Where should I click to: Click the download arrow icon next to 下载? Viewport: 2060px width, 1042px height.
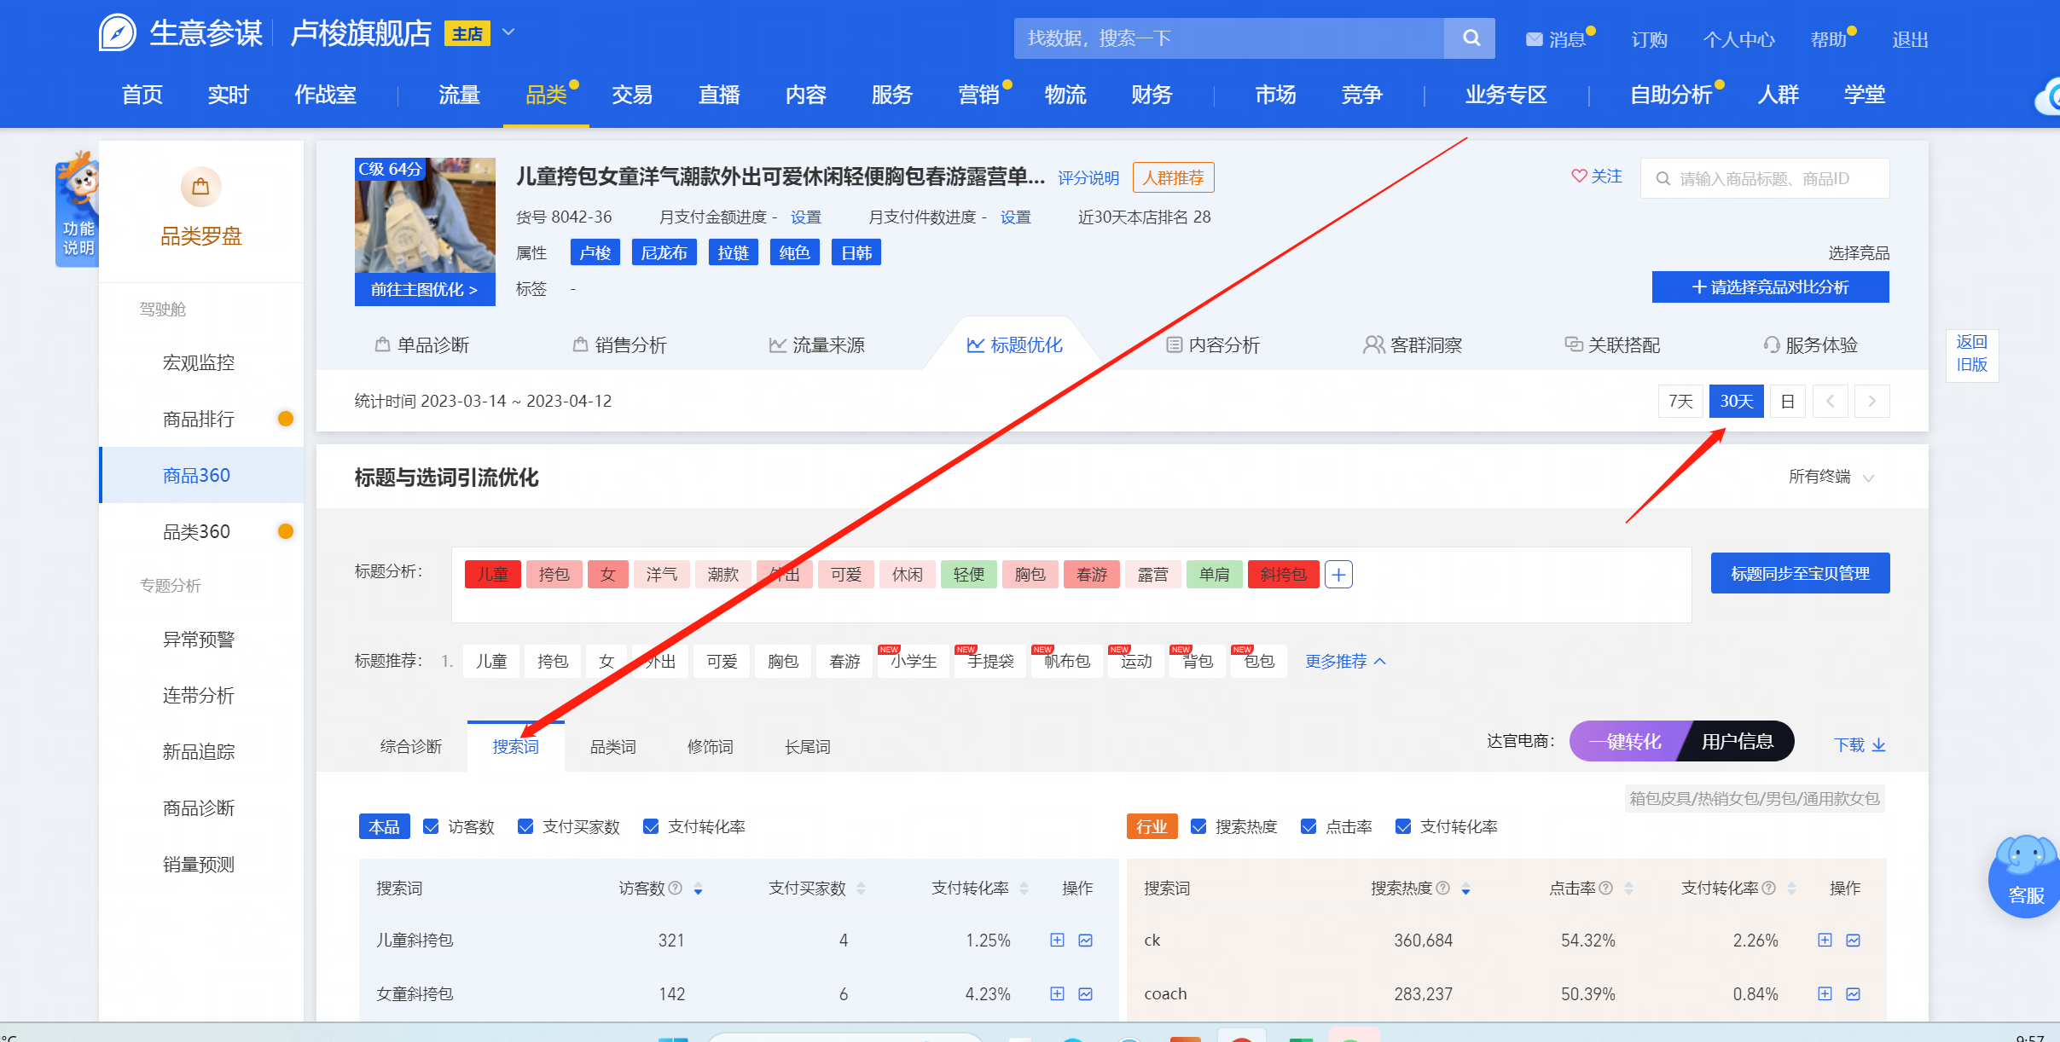tap(1879, 745)
